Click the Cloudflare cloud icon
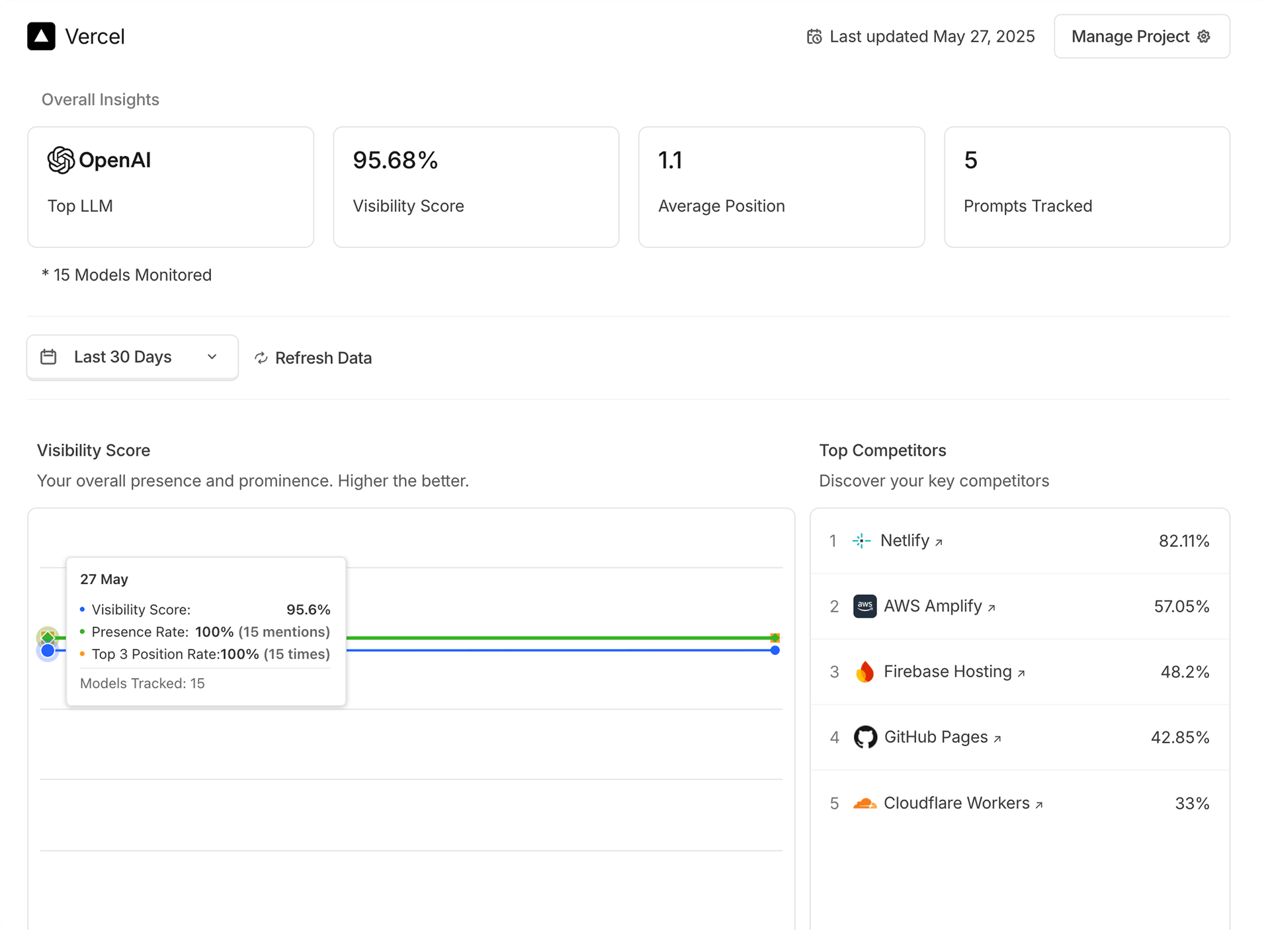 tap(865, 804)
